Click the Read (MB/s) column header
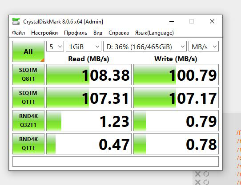Image resolution: width=241 pixels, height=185 pixels. pos(88,59)
